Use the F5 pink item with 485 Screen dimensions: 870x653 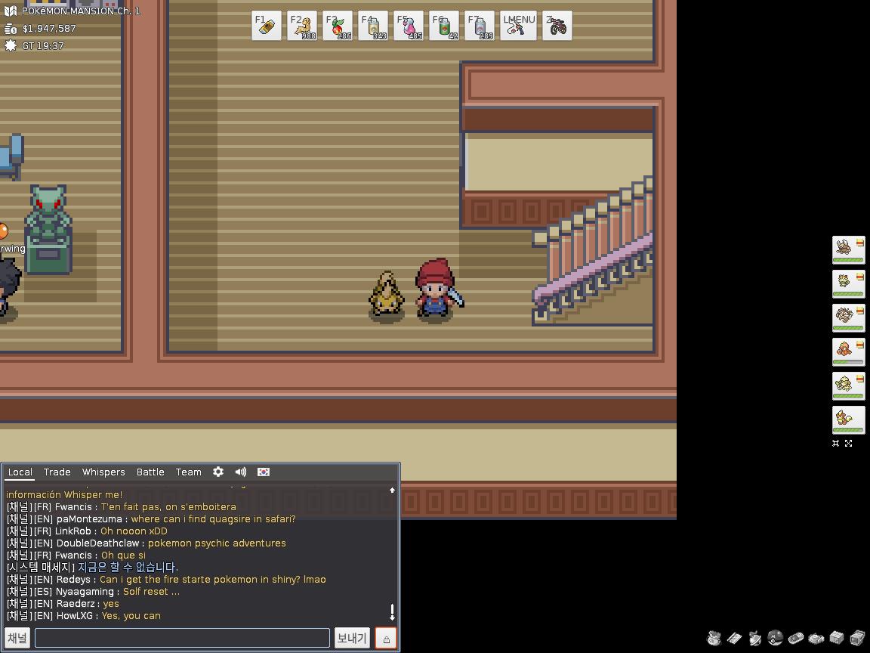(409, 26)
